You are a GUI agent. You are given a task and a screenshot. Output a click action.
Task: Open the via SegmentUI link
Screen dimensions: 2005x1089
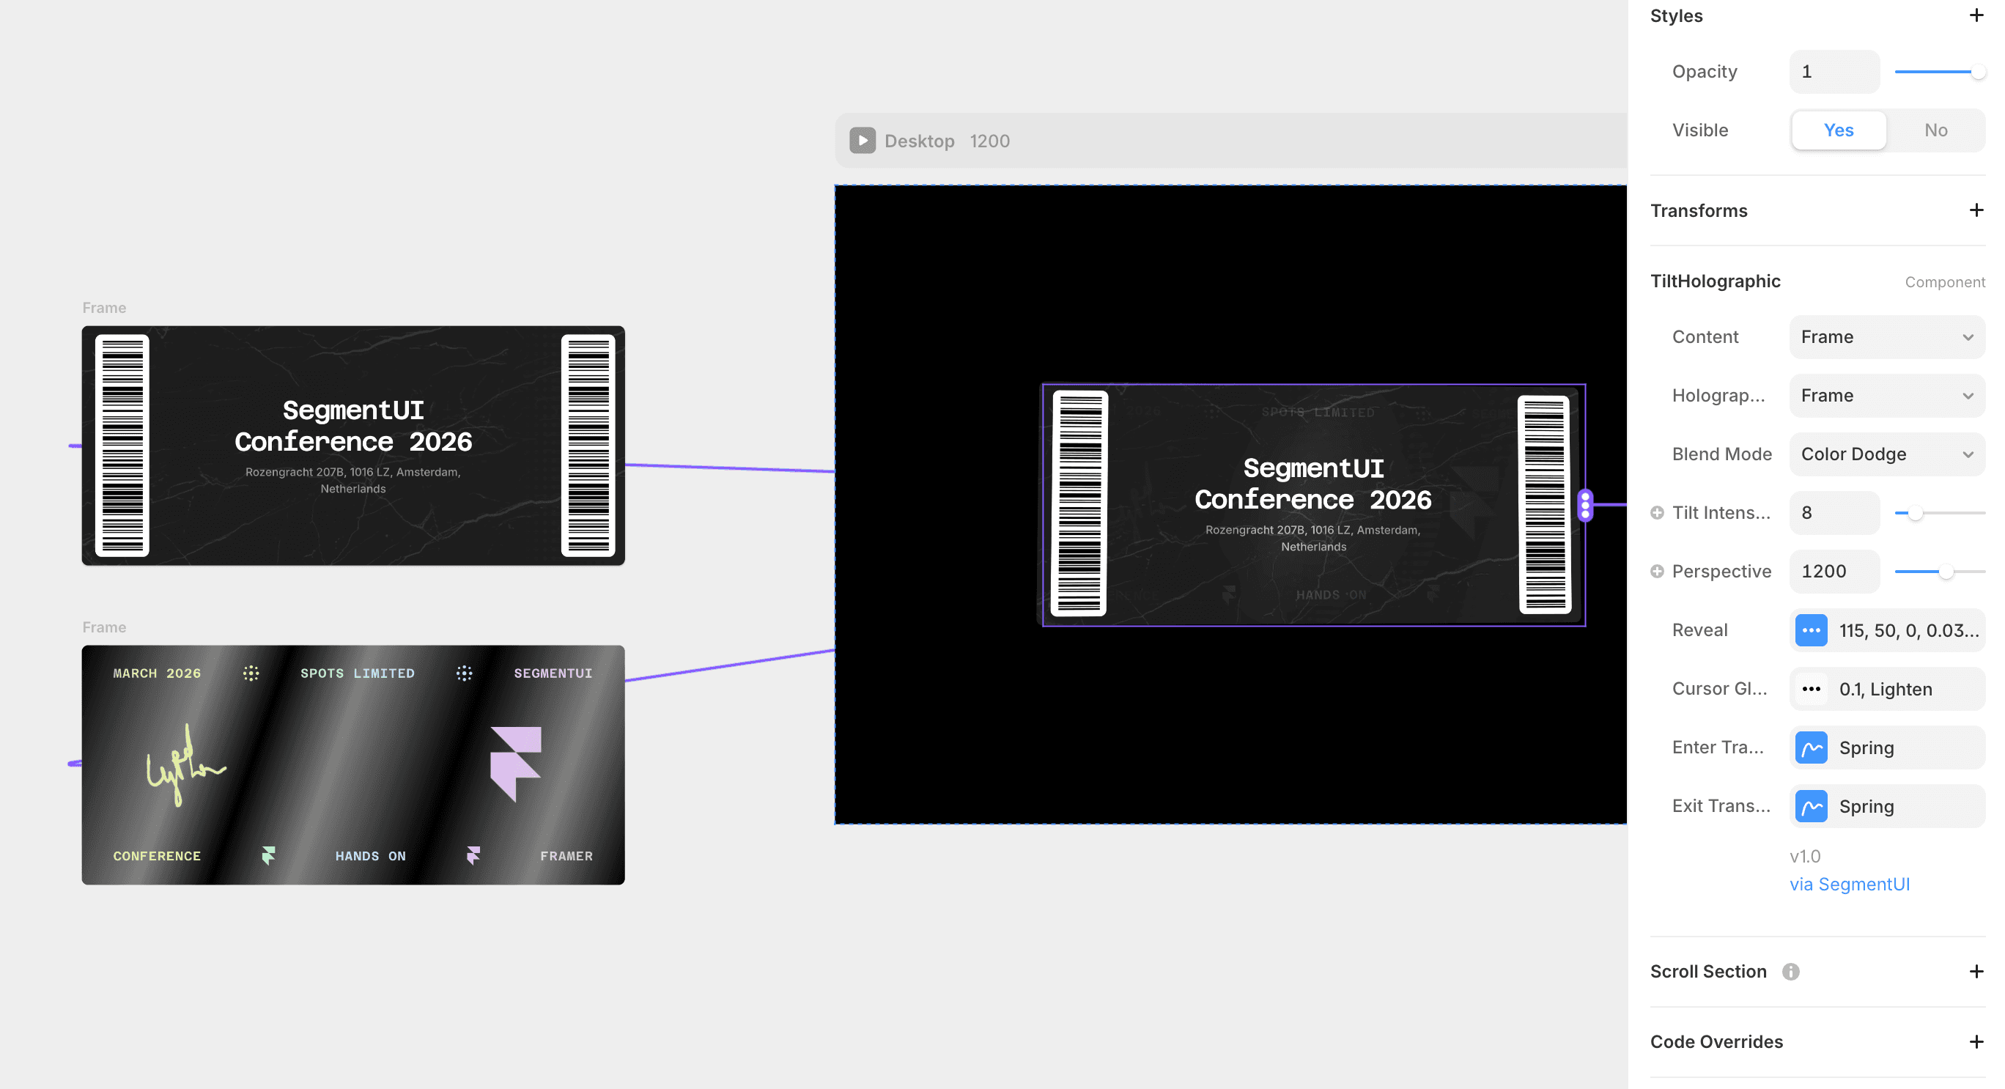pyautogui.click(x=1849, y=885)
